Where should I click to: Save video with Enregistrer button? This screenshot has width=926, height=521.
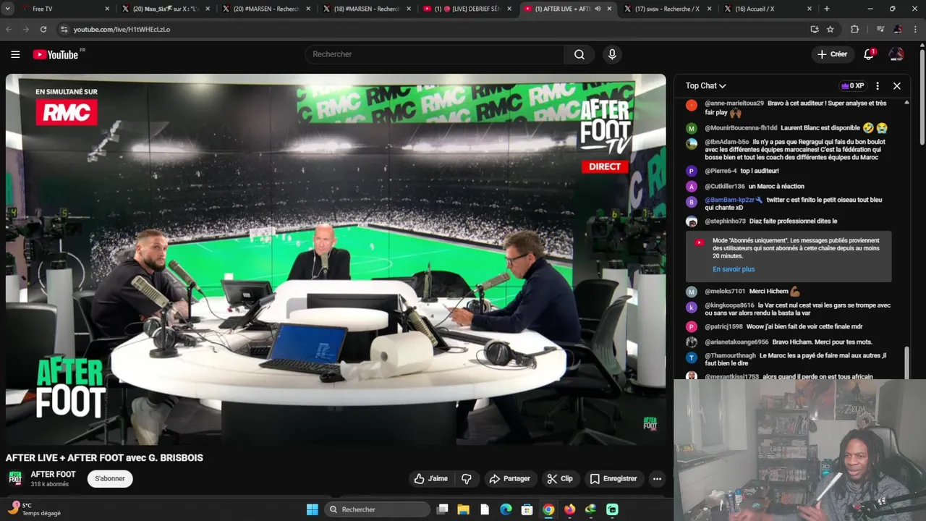[613, 478]
